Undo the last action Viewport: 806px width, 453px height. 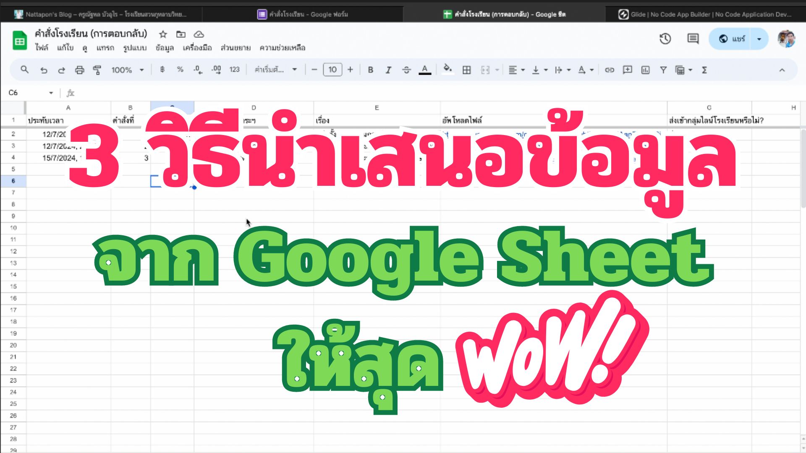pyautogui.click(x=44, y=70)
